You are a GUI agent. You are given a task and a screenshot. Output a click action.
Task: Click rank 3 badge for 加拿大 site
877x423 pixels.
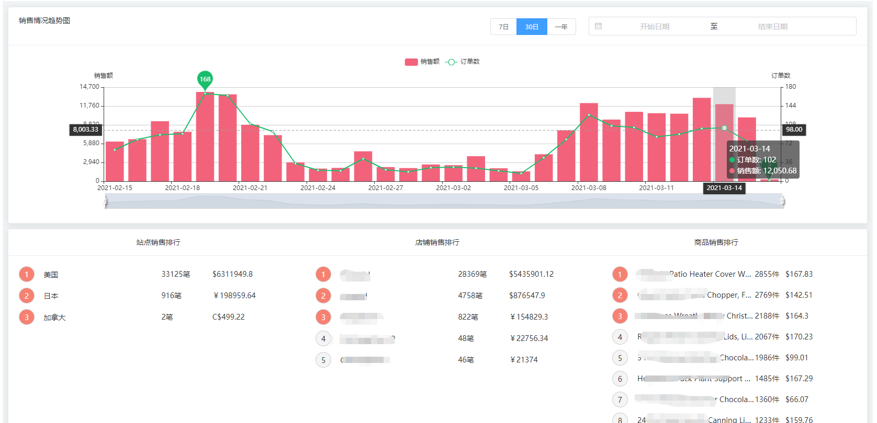tap(27, 317)
